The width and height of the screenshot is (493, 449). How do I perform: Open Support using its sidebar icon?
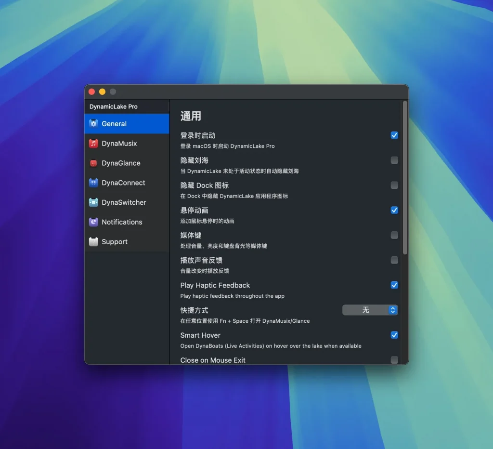click(x=94, y=241)
